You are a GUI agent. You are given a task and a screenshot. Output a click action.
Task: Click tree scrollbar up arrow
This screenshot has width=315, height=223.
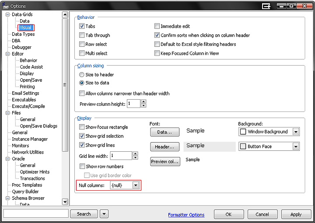point(65,15)
